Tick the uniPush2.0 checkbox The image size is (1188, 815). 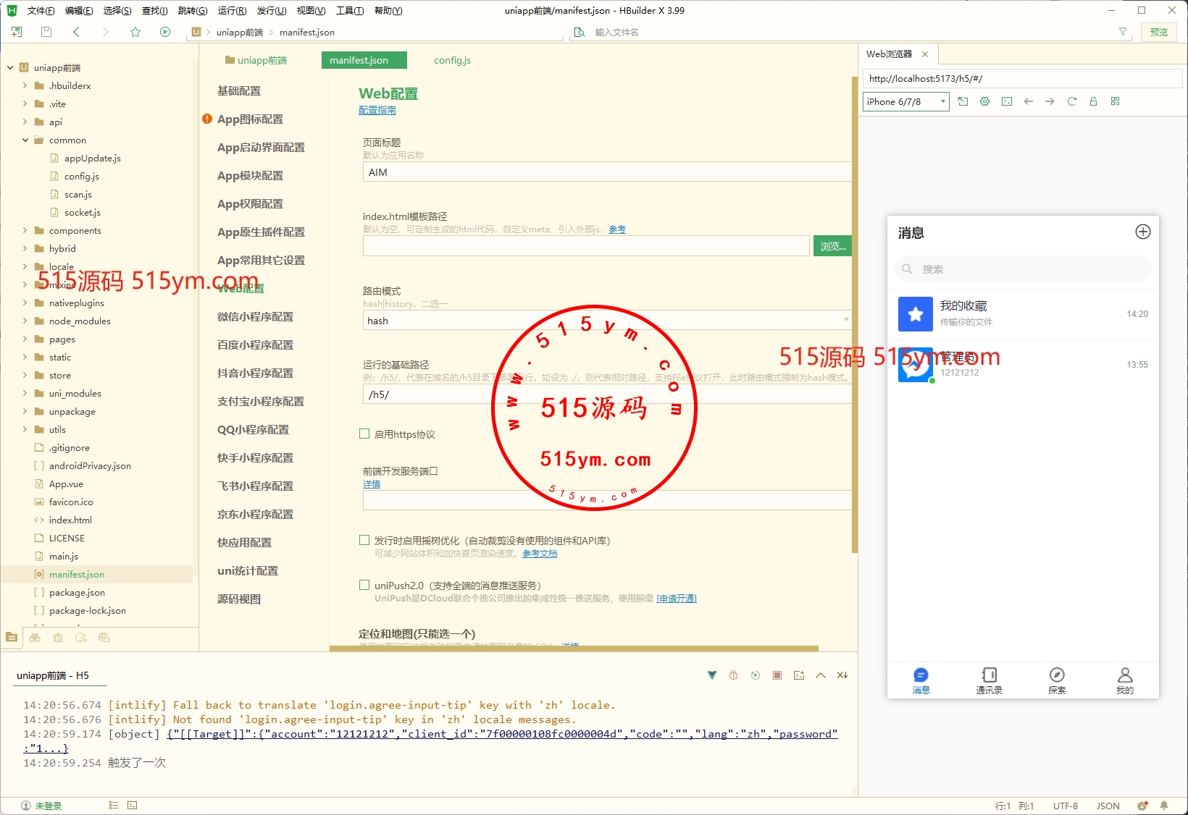(x=364, y=586)
